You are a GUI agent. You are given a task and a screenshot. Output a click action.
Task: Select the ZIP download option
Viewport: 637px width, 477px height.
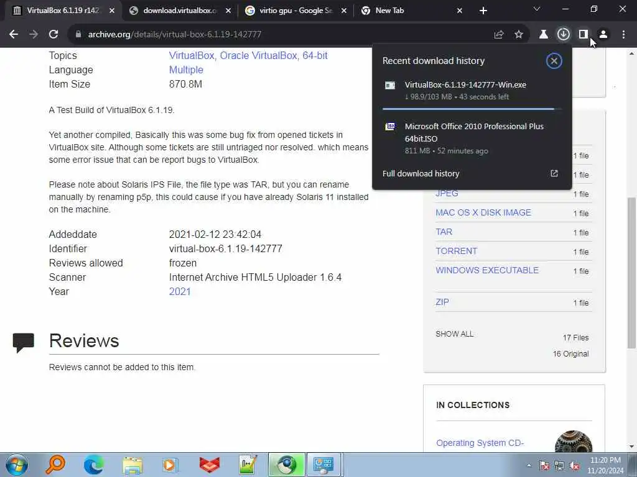tap(442, 302)
